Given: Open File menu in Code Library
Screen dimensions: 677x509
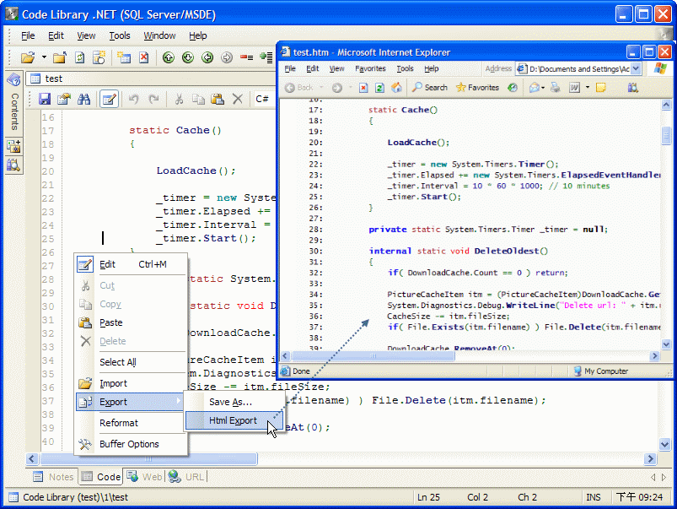Looking at the screenshot, I should click(x=28, y=35).
